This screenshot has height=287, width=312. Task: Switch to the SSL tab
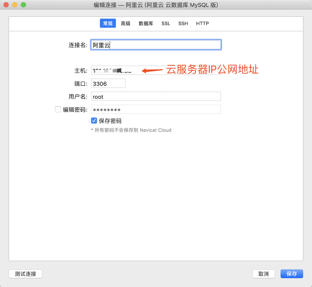coord(166,23)
